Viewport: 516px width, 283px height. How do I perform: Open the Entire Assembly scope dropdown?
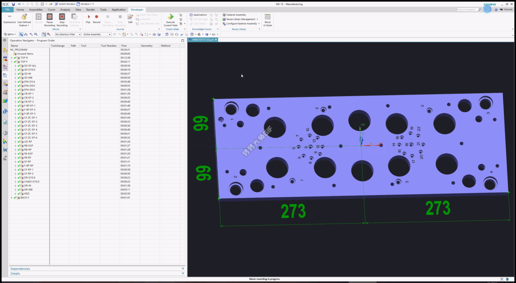point(97,34)
